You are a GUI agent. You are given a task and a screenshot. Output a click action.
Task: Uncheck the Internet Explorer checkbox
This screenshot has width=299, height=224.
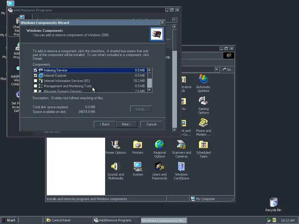pos(35,76)
